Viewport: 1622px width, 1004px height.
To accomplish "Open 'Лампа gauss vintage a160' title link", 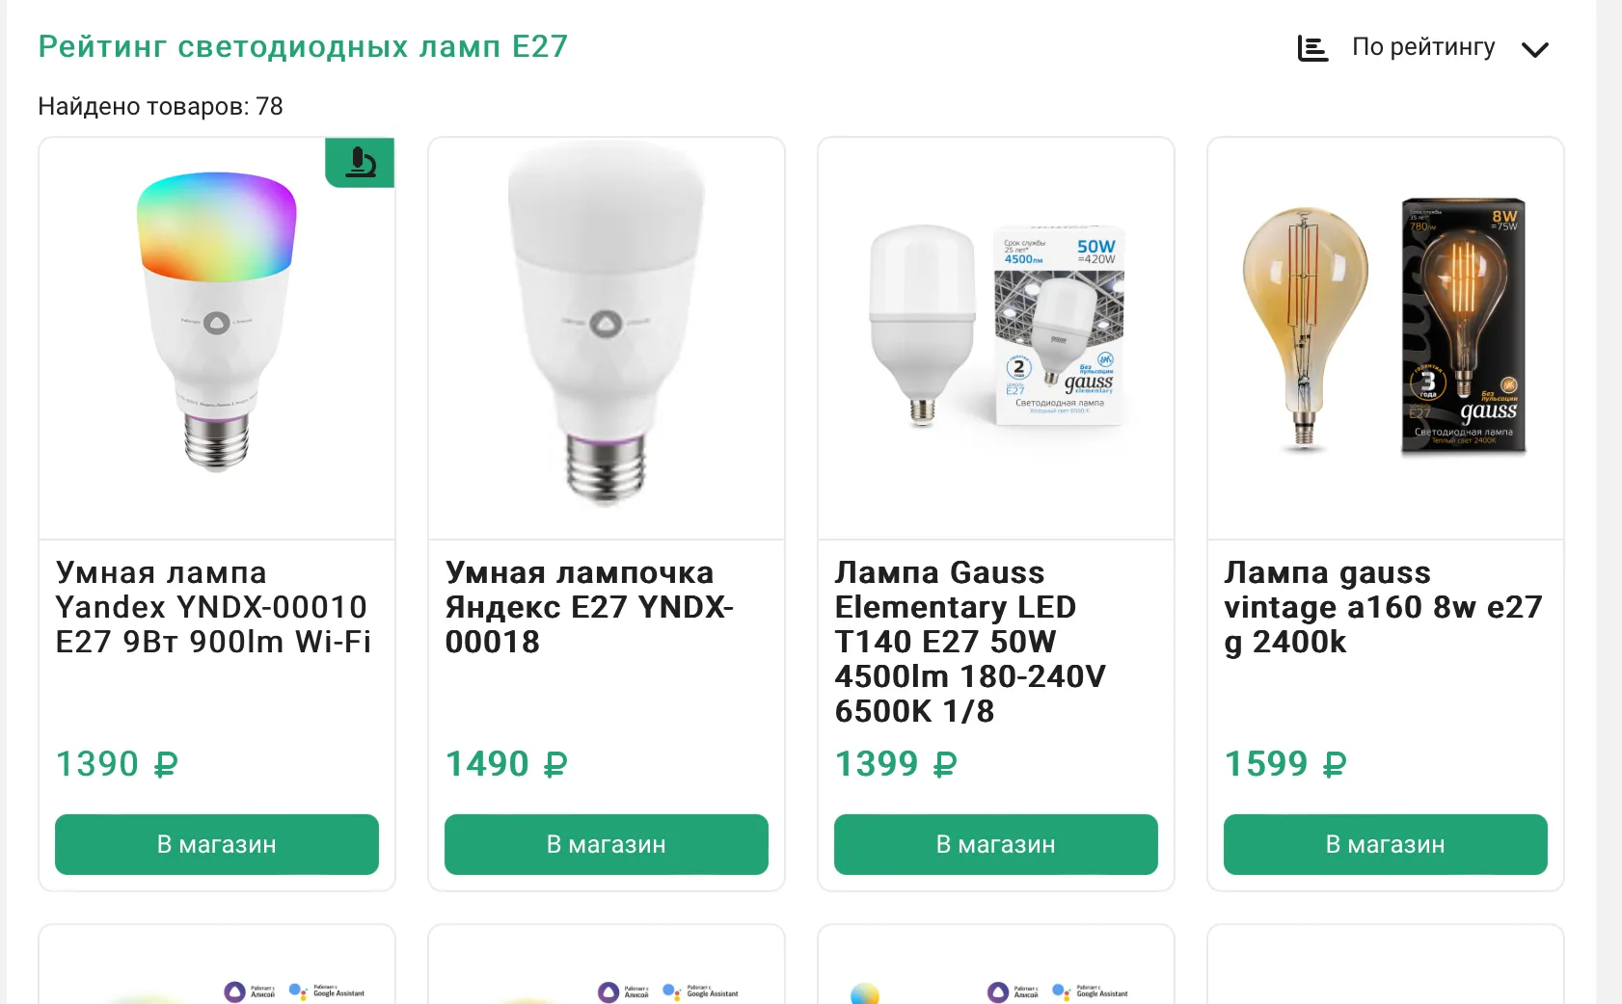I will (x=1383, y=607).
